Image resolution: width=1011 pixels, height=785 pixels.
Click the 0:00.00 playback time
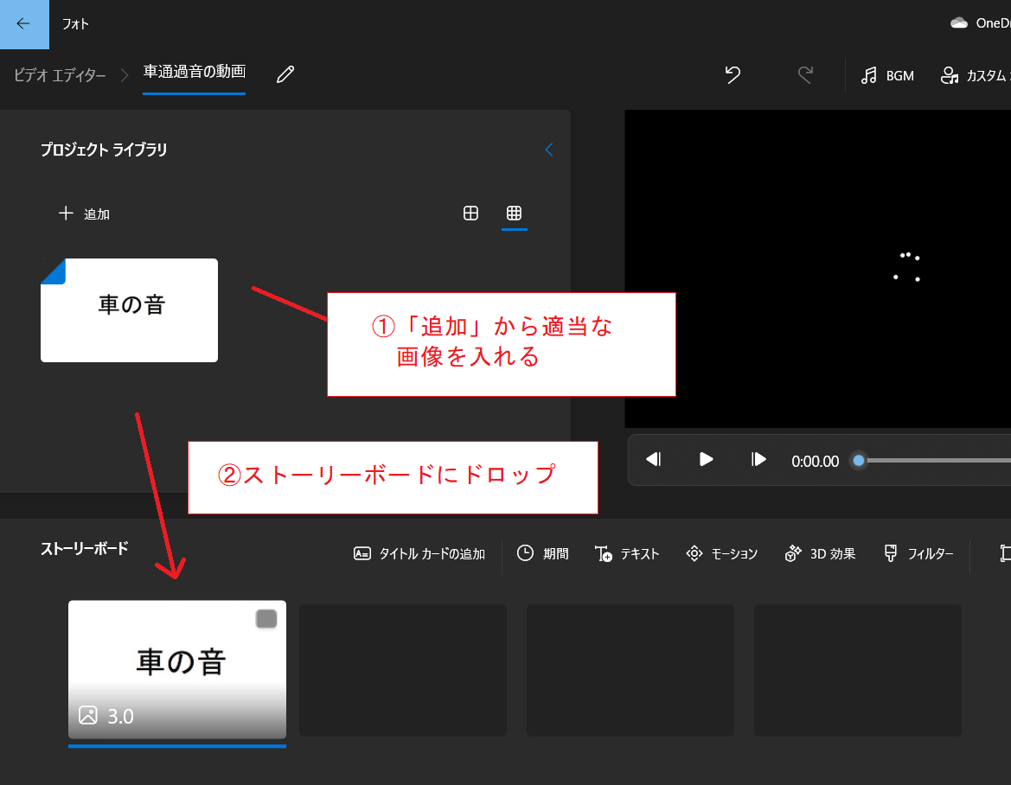coord(815,462)
